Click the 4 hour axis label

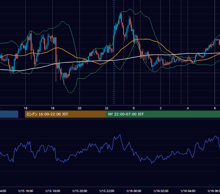click(x=188, y=108)
